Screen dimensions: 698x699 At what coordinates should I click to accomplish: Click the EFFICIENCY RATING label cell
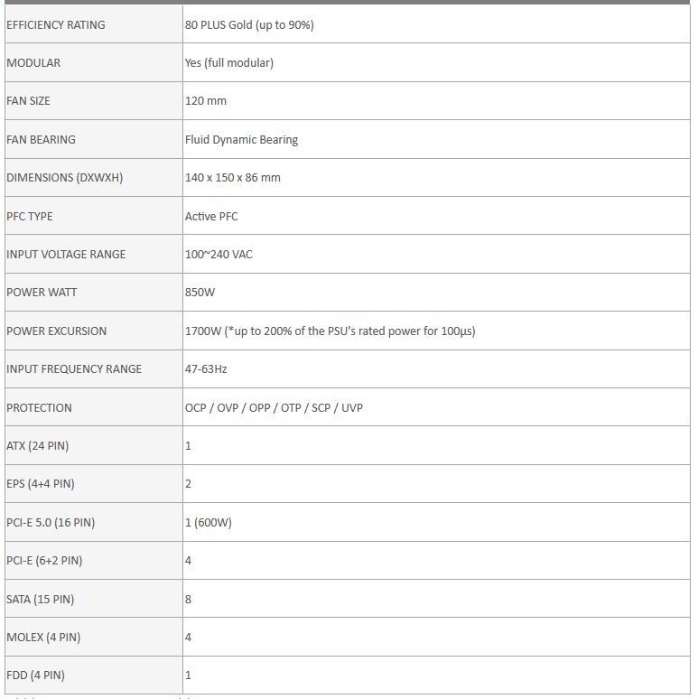56,25
